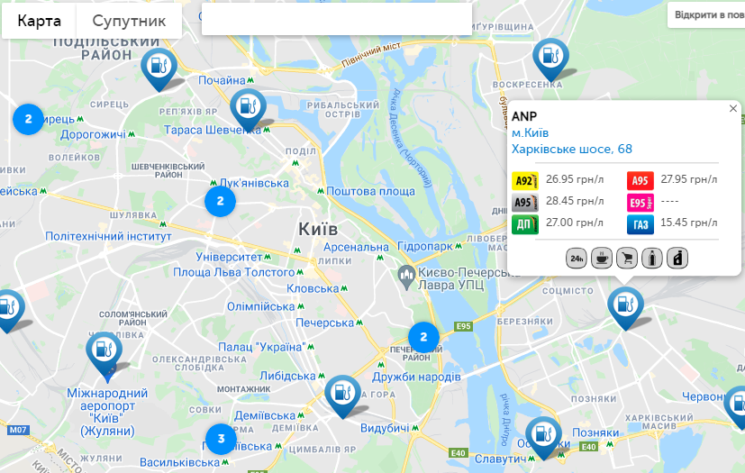Screen dimensions: 745x473
Task: Select the fuel marker near Видубичі
Action: 342,396
